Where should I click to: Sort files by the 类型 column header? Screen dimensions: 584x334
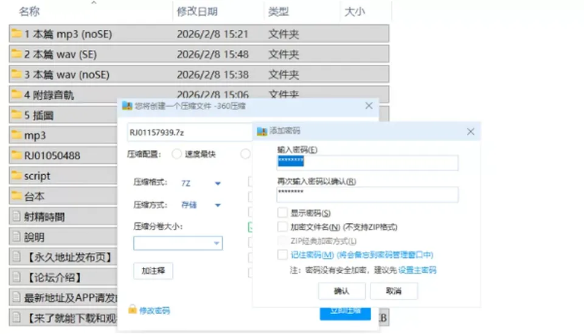(278, 12)
